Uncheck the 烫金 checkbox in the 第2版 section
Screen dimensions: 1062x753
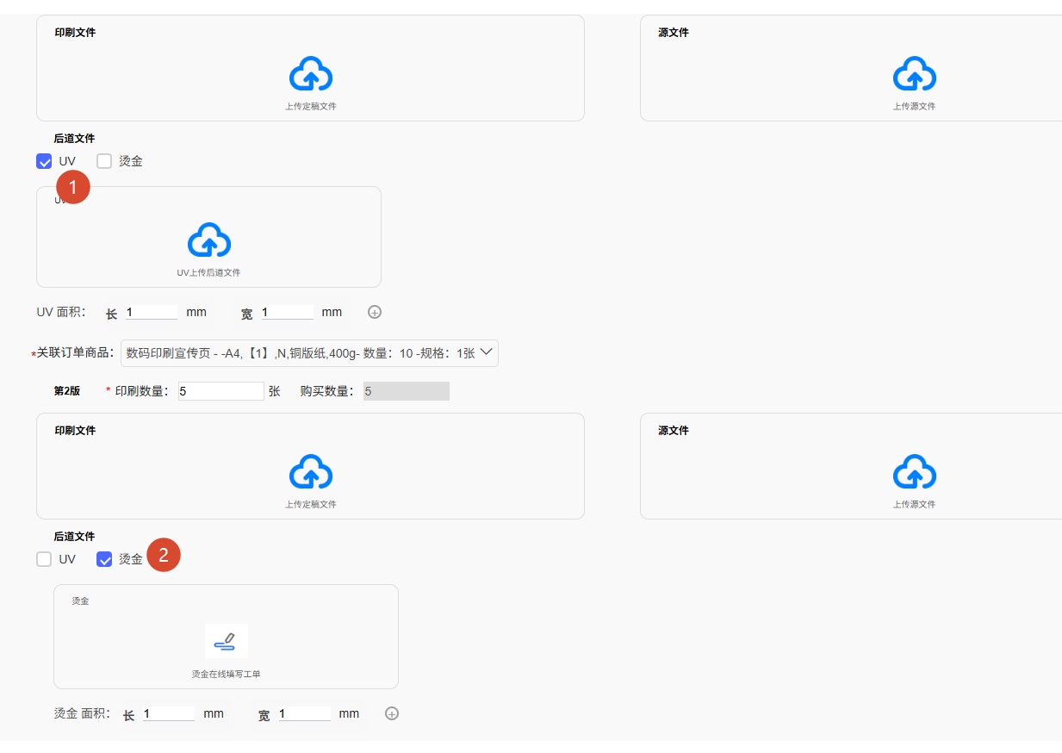[x=104, y=559]
